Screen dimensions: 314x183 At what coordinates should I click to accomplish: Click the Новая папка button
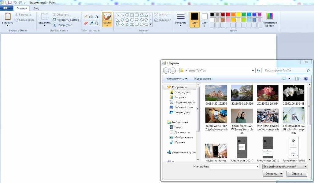tap(202, 79)
